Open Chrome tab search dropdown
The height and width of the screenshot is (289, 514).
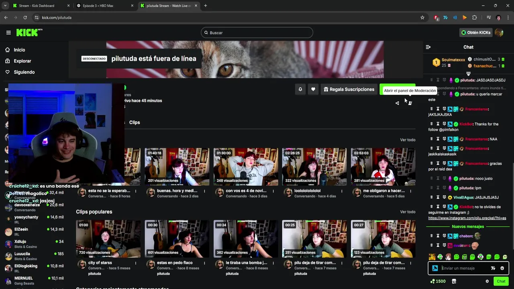pos(5,6)
